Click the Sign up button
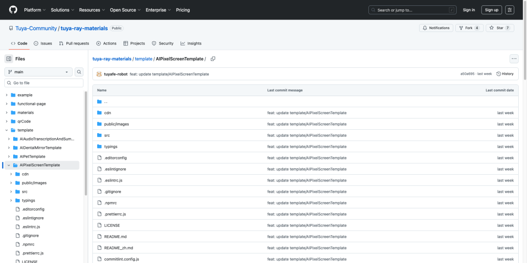 491,10
